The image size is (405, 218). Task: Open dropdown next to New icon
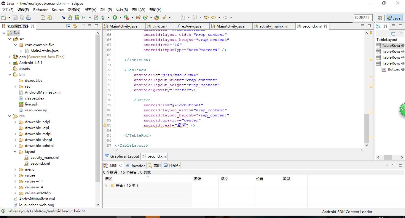(x=9, y=17)
